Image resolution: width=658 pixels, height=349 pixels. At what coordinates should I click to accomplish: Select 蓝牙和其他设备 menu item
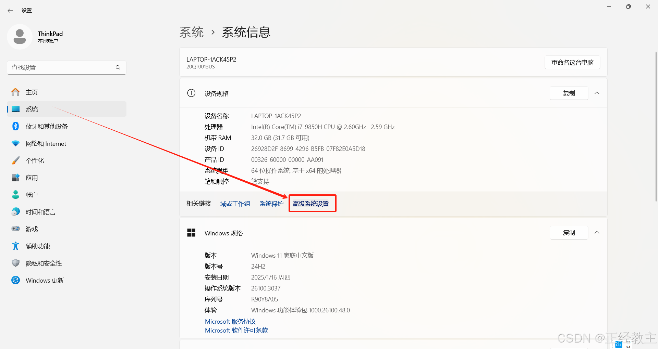click(66, 126)
